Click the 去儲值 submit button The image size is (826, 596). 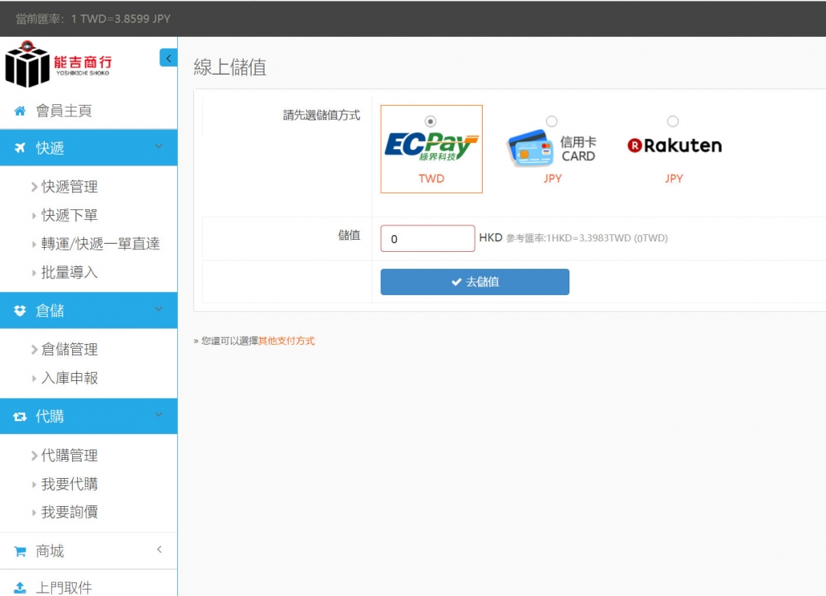coord(475,282)
